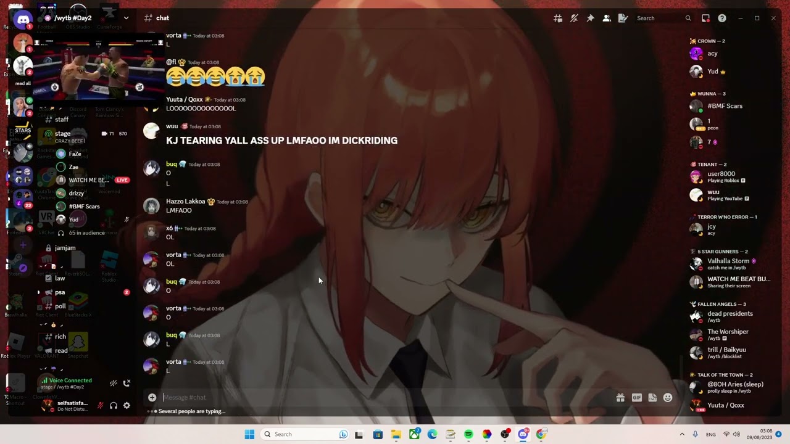Open the stage channel CRAZY BEEF
Viewport: 790px width, 444px height.
coord(85,136)
